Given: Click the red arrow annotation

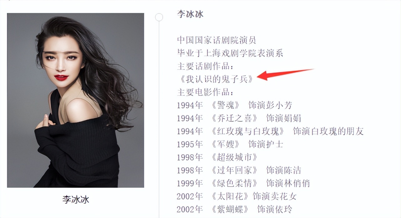Looking at the screenshot, I should click(285, 74).
